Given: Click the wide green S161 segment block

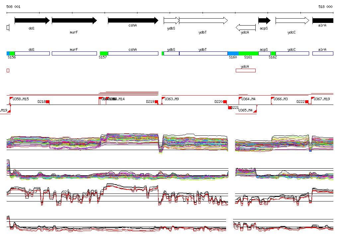Looking at the screenshot, I should click(248, 53).
